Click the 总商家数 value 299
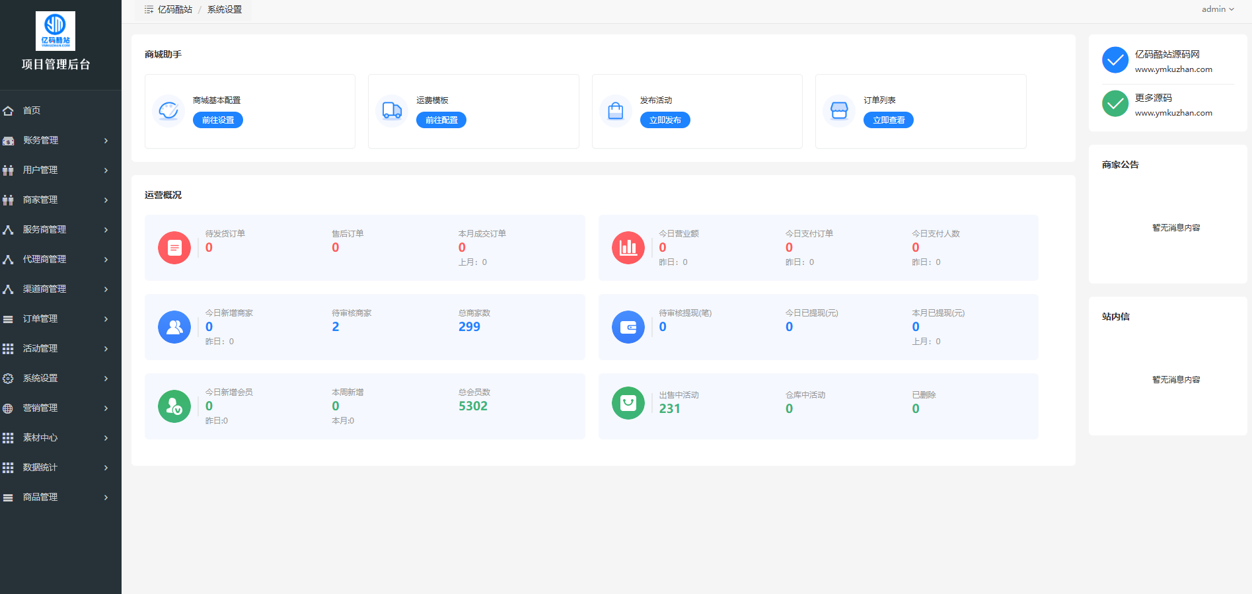Image resolution: width=1252 pixels, height=594 pixels. (x=469, y=326)
